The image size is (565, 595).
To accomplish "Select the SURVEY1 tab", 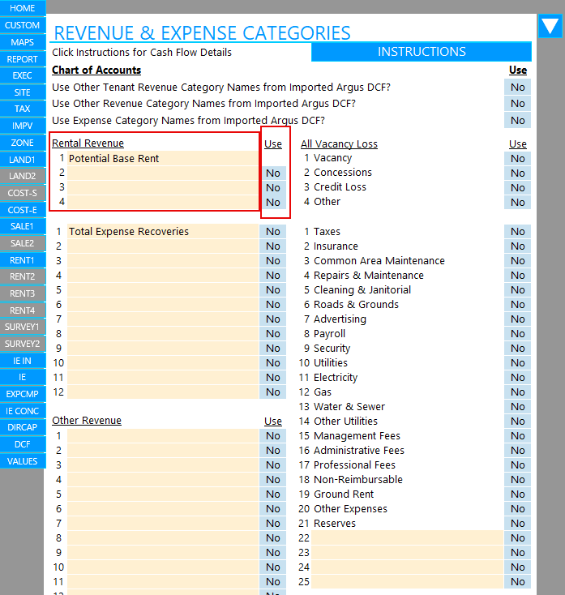I will 23,327.
